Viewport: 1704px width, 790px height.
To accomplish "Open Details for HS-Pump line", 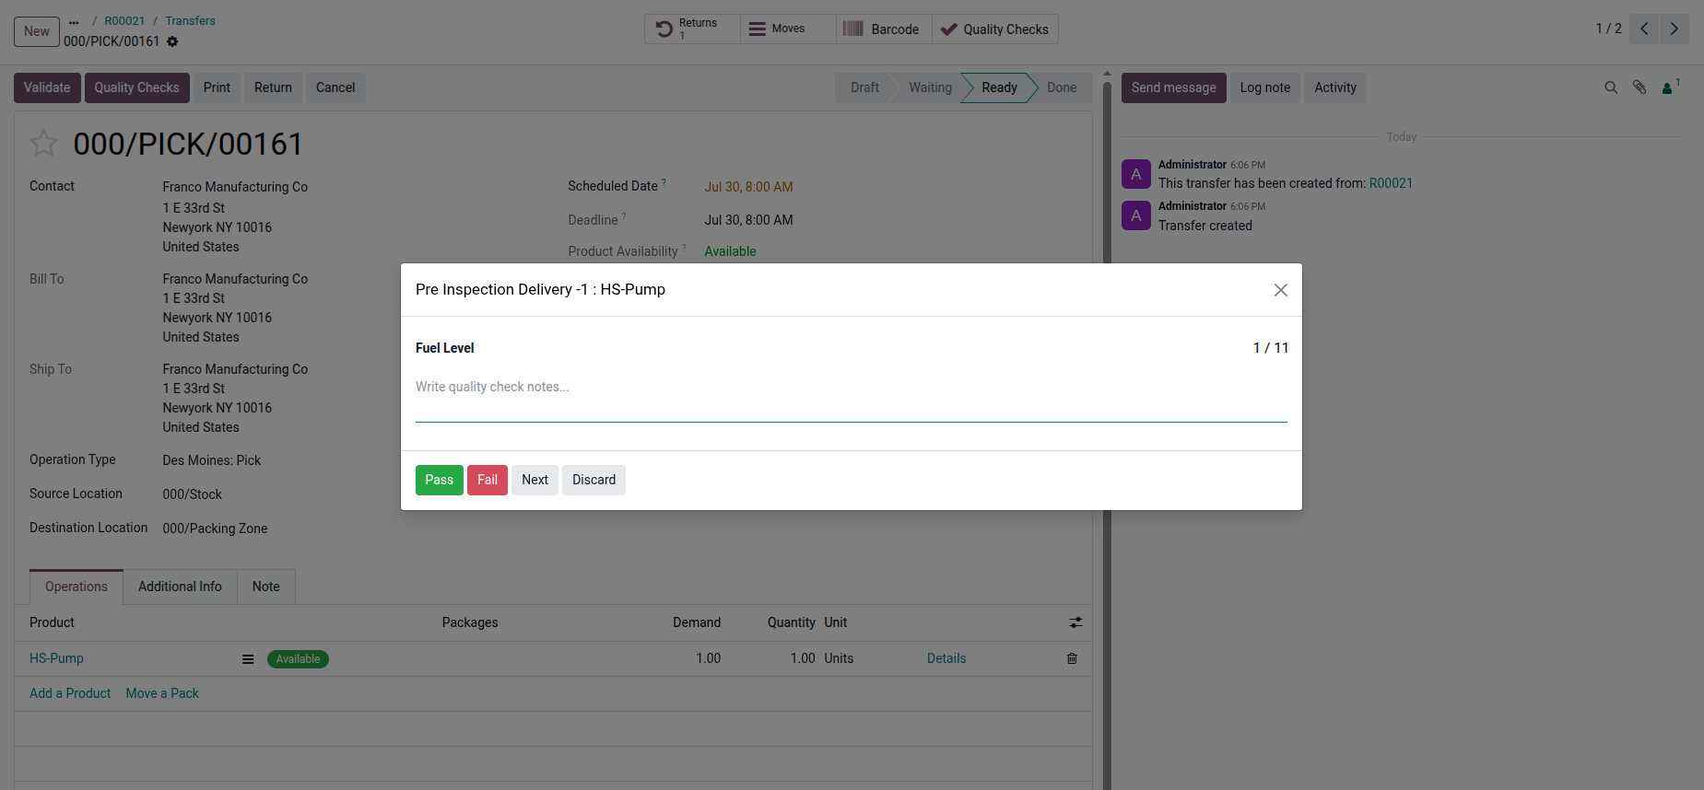I will 946,658.
